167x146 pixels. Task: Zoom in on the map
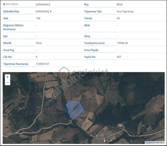[8, 77]
